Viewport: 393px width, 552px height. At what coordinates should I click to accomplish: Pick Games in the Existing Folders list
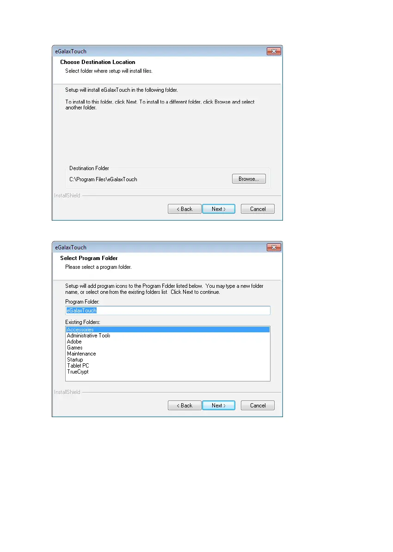click(168, 348)
